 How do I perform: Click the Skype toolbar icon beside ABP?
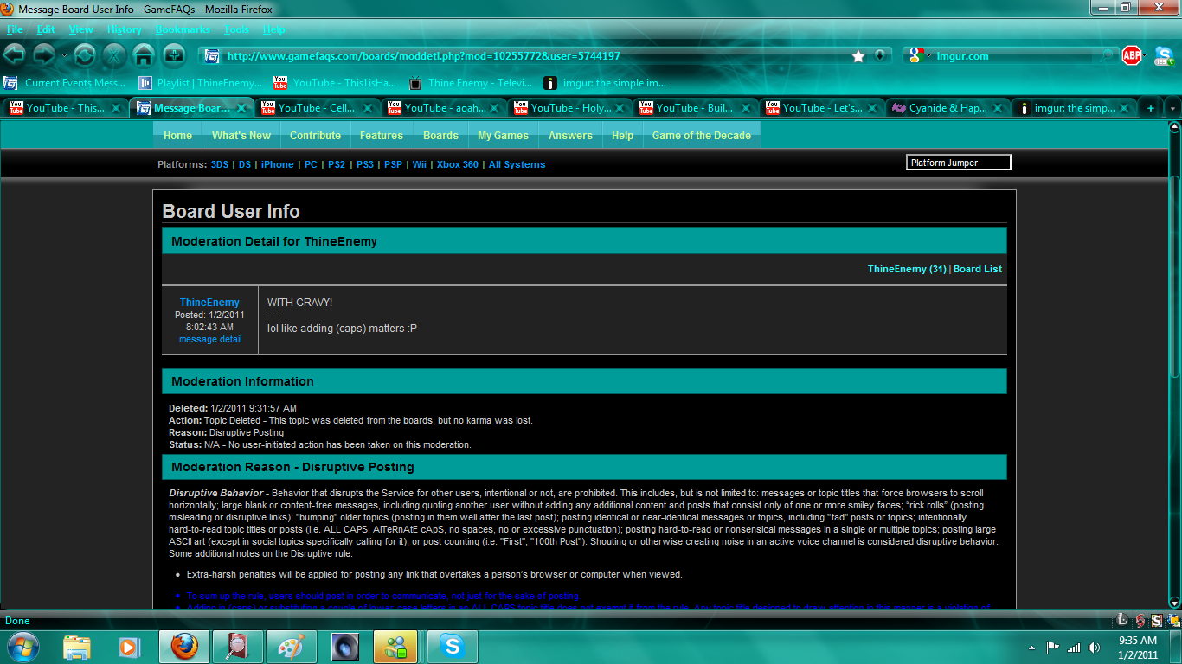click(x=1164, y=55)
